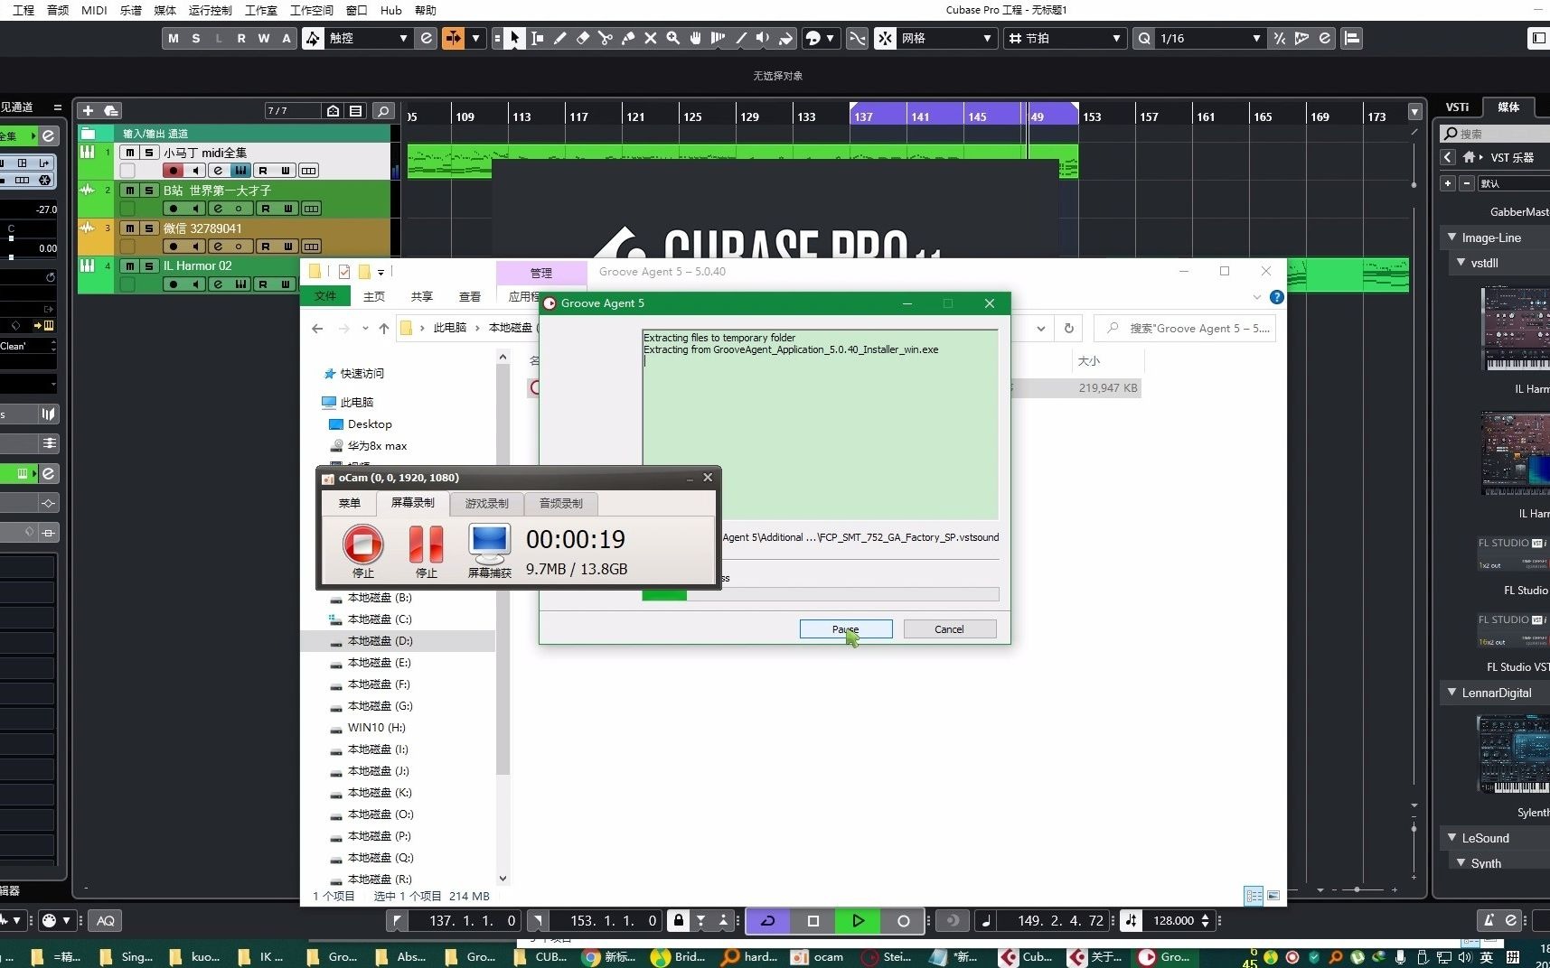Open the Hub menu
The image size is (1550, 968).
point(390,10)
